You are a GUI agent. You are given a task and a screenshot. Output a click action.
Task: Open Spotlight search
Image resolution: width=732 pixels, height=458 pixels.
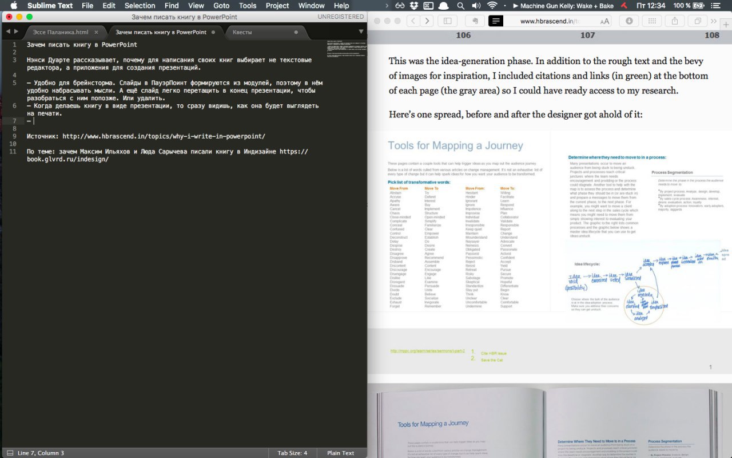coord(461,6)
